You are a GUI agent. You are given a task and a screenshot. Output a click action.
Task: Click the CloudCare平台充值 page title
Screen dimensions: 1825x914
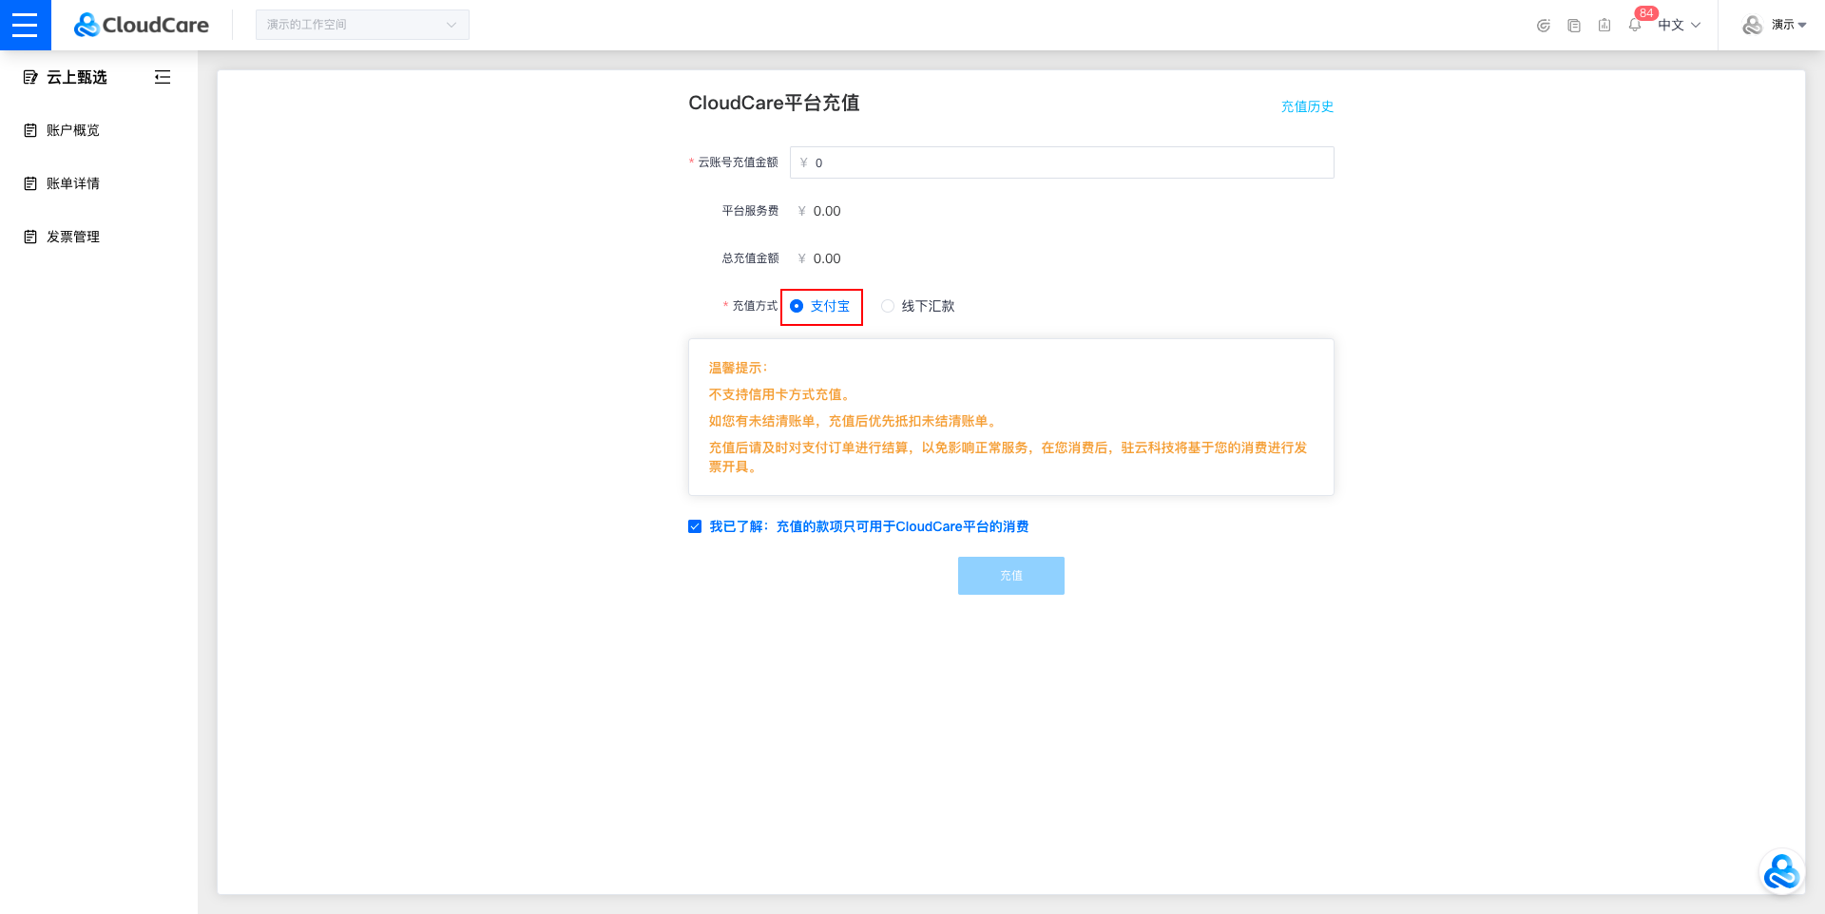774,103
